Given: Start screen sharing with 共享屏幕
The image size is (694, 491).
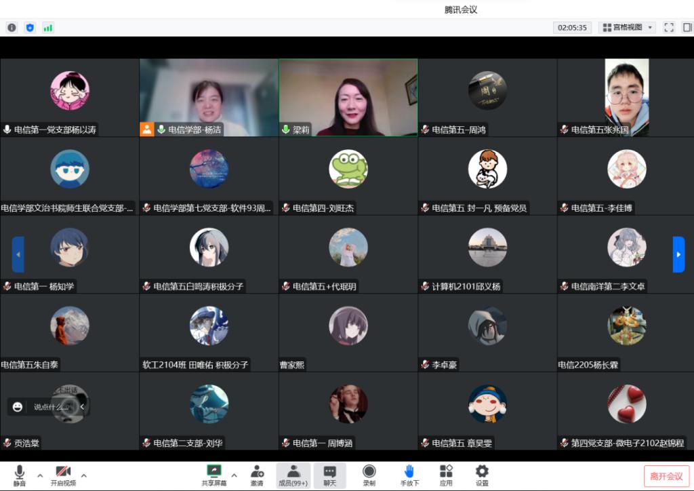Looking at the screenshot, I should (x=213, y=475).
